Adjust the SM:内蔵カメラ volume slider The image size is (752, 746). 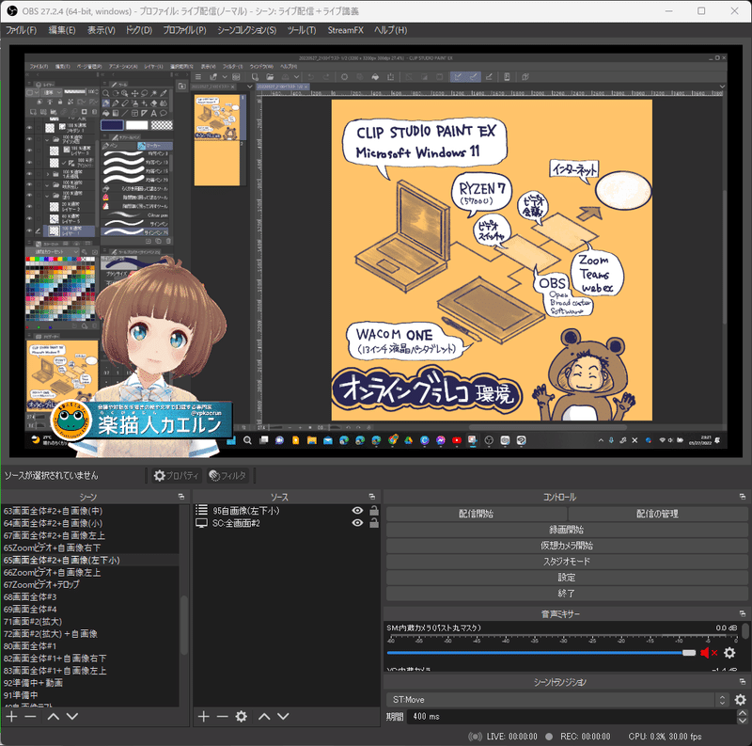point(541,653)
